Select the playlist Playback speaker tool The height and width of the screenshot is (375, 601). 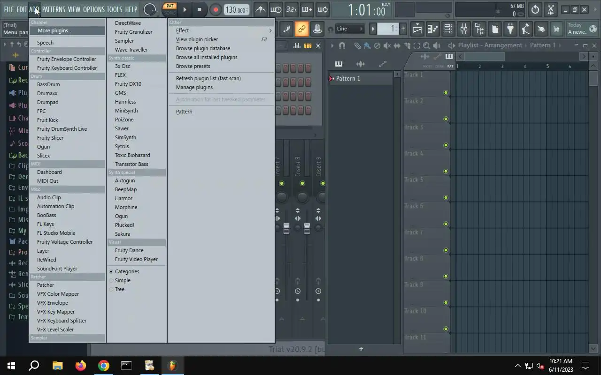437,45
